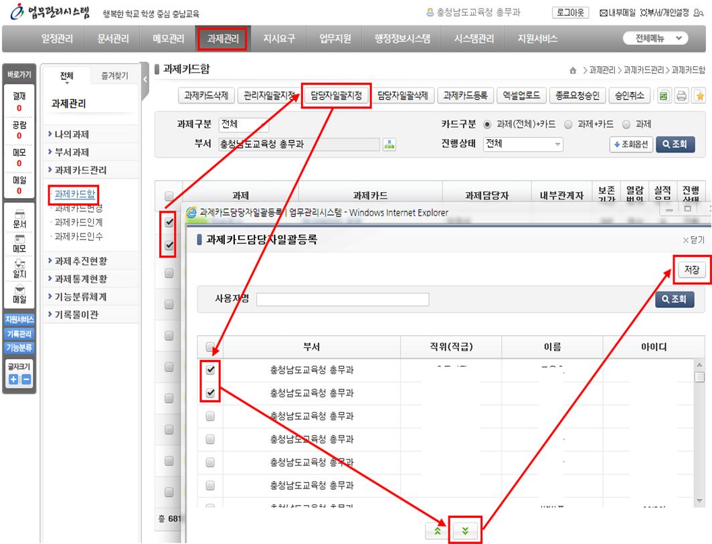Click the 지원서비스 quick button
This screenshot has width=712, height=544.
[x=19, y=320]
